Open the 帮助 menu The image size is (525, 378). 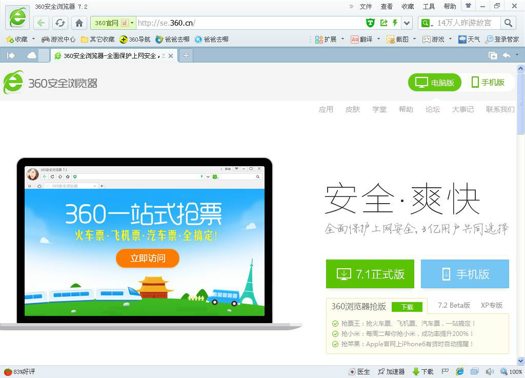coord(450,6)
